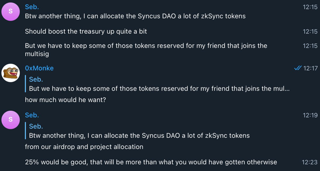Click the topmost Seb. sender name at 12:15
This screenshot has height=171, width=320.
coord(32,7)
